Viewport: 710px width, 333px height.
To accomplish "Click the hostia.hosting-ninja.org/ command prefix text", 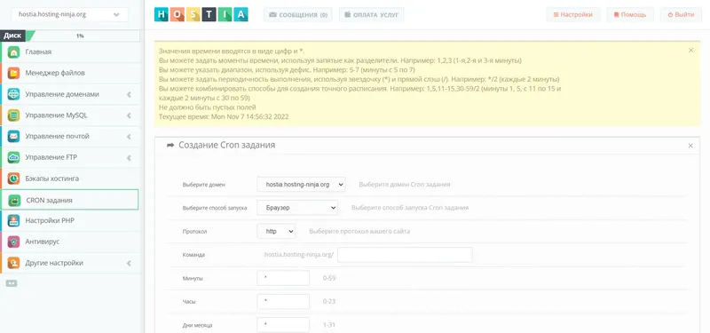I will point(299,255).
